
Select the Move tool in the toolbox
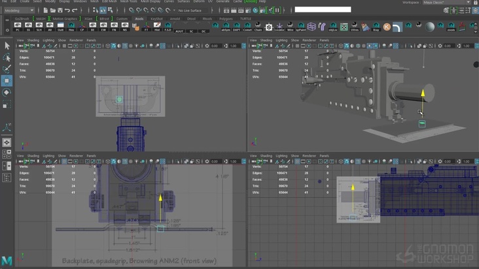pos(7,80)
